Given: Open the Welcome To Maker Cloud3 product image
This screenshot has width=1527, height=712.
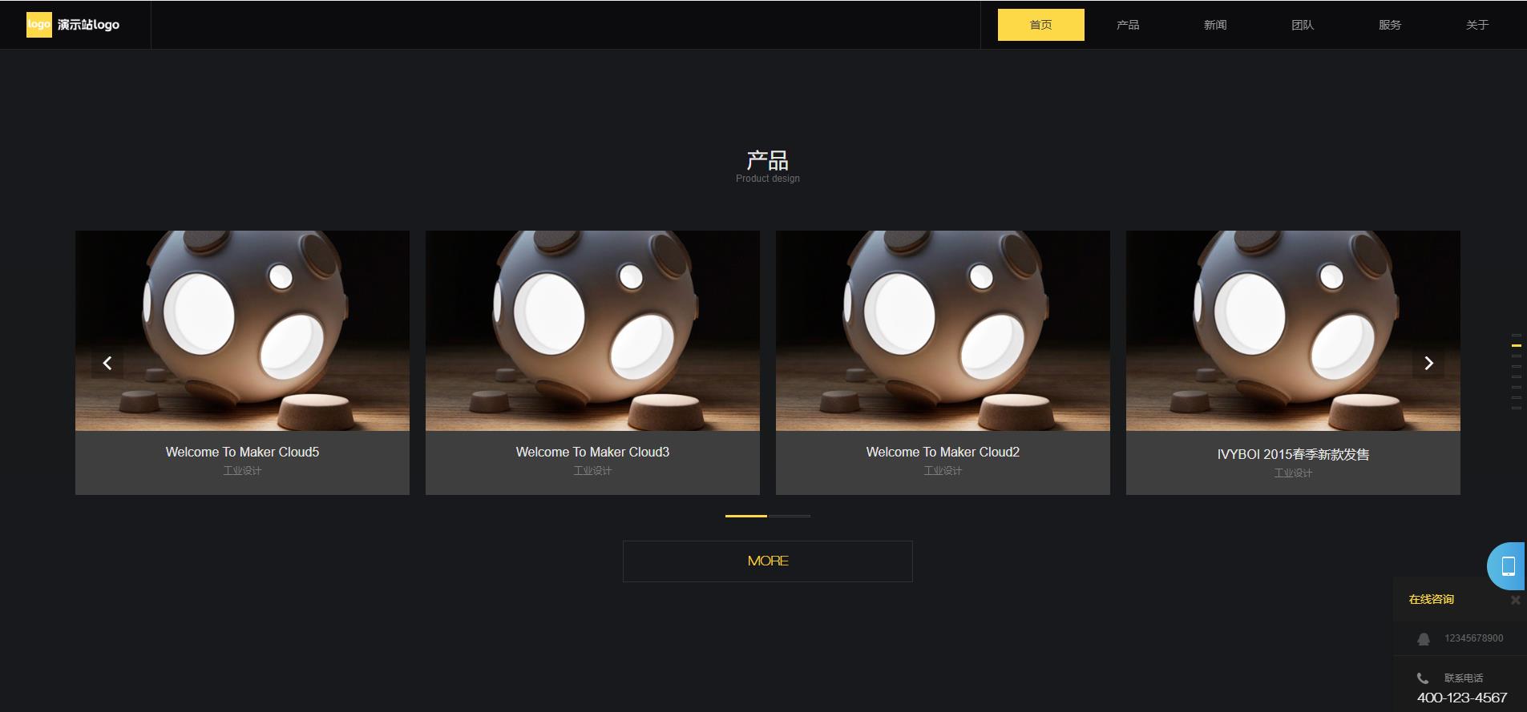Looking at the screenshot, I should [592, 331].
